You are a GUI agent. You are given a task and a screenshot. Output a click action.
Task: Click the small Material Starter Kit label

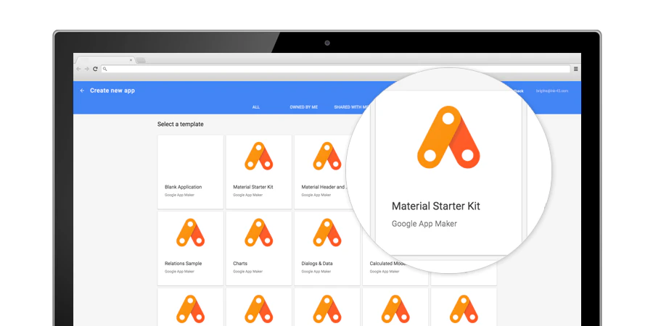pyautogui.click(x=253, y=187)
